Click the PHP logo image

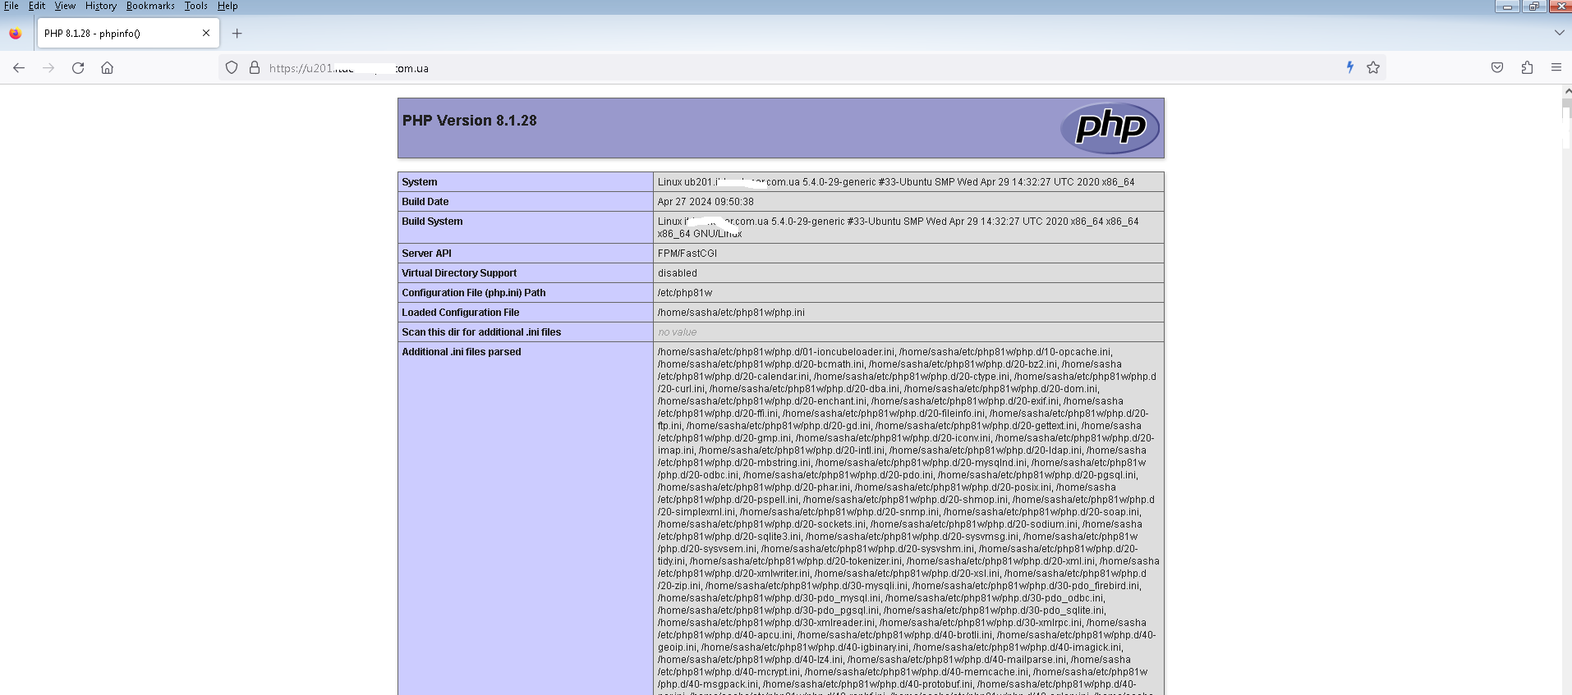tap(1110, 128)
